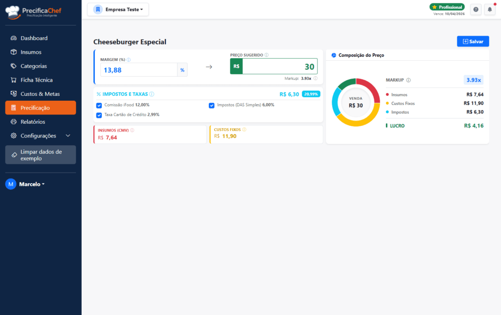
Task: Click the Salvar button
Action: (473, 42)
